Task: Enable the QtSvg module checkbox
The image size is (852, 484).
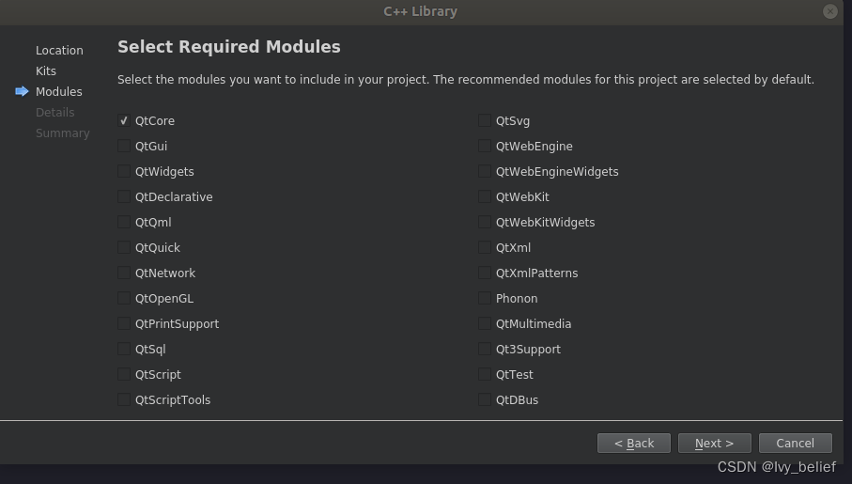Action: pyautogui.click(x=484, y=120)
